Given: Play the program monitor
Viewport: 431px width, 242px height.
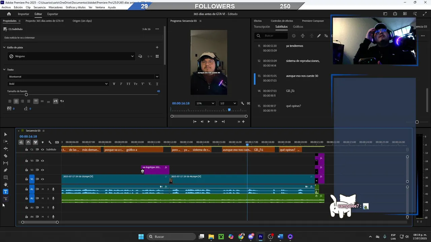Looking at the screenshot, I should (x=209, y=122).
